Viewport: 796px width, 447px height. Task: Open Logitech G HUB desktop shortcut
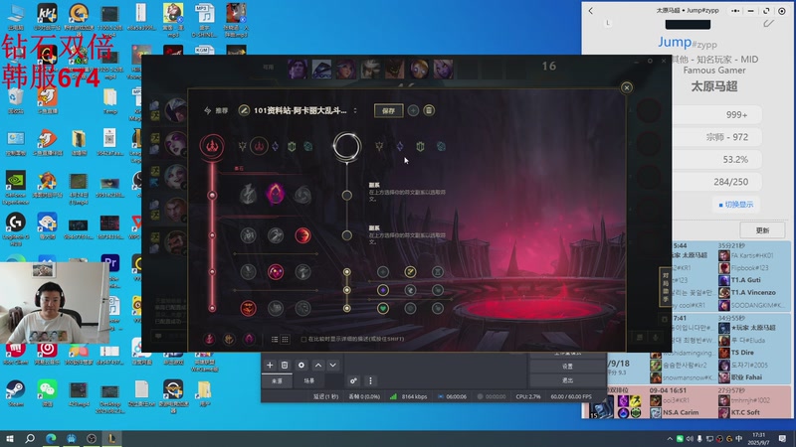tap(15, 229)
